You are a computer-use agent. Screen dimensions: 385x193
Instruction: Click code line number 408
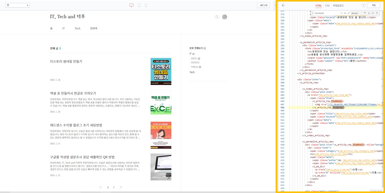pos(283,107)
